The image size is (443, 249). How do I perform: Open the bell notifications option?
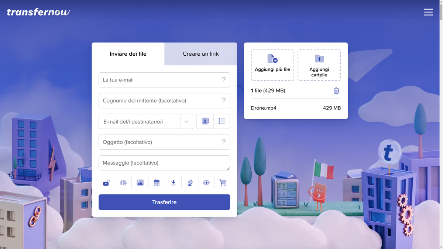[x=123, y=183]
